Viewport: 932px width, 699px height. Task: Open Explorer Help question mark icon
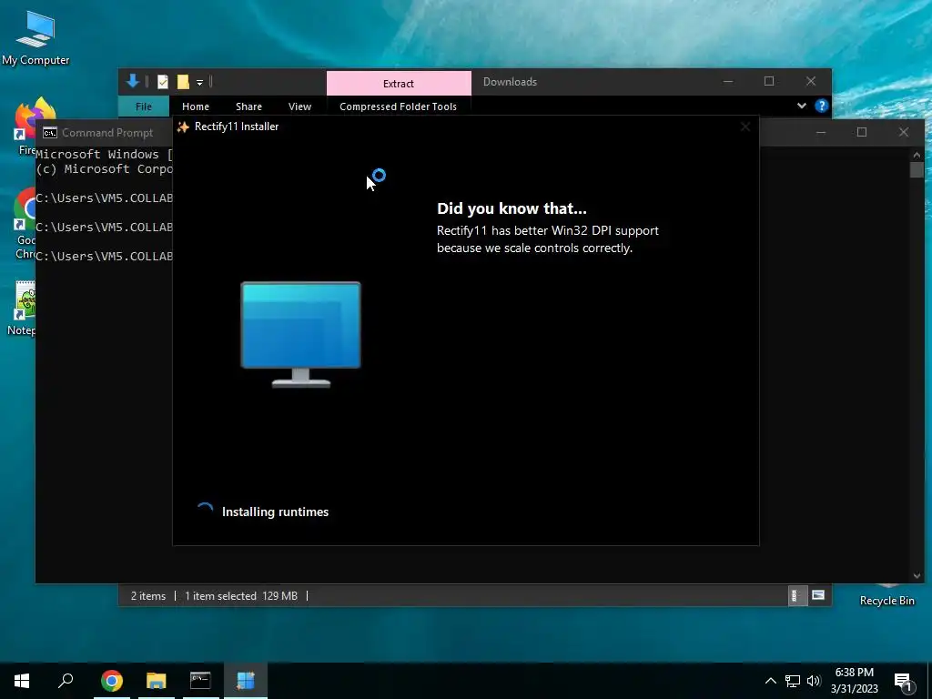(x=822, y=106)
